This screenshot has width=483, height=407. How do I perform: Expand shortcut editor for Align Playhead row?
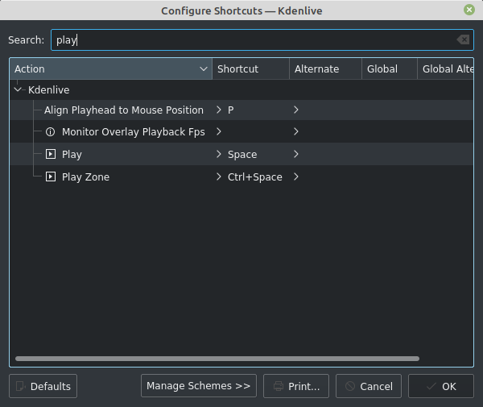219,110
